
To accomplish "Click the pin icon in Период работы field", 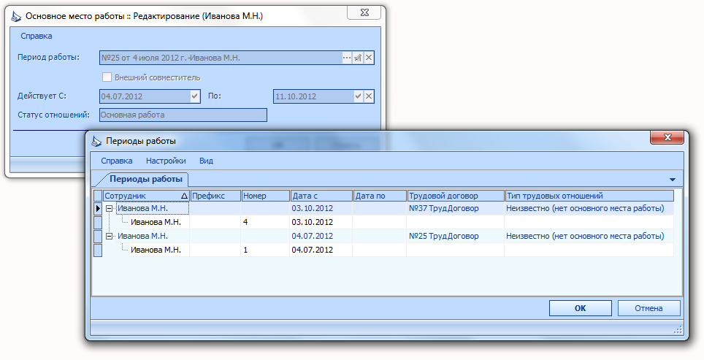I will tap(358, 58).
